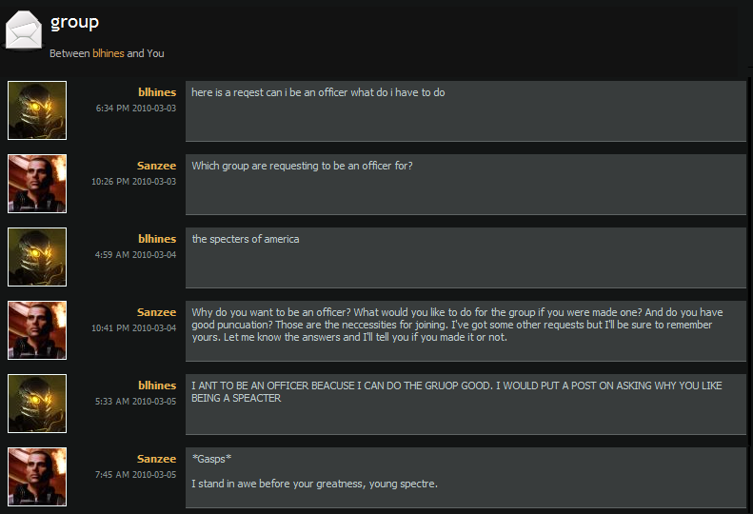Click blhines avatar on the 5:33 AM message
Viewport: 753px width, 514px height.
37,404
